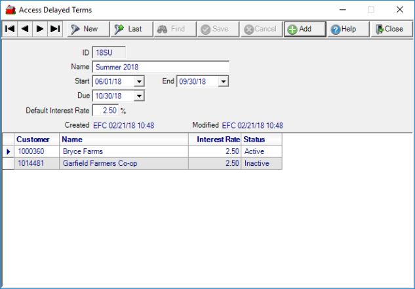Open the Due date dropdown
This screenshot has height=289, width=415.
point(139,96)
